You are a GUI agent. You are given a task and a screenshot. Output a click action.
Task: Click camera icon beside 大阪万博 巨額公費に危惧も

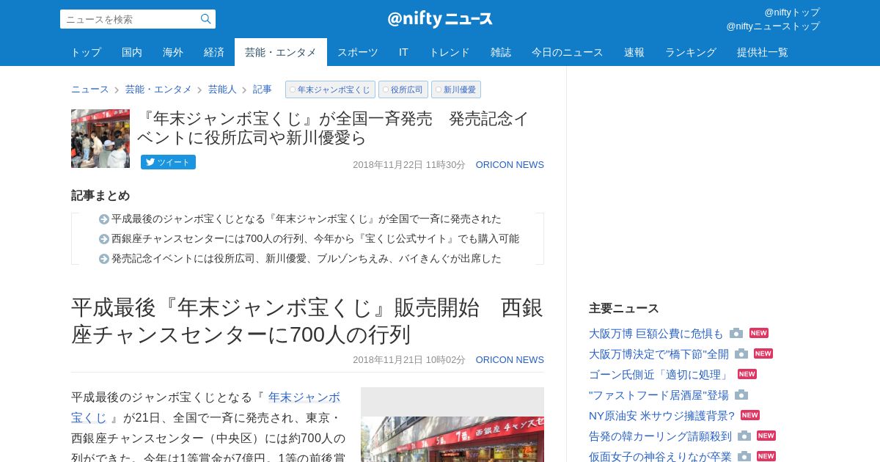click(x=736, y=333)
